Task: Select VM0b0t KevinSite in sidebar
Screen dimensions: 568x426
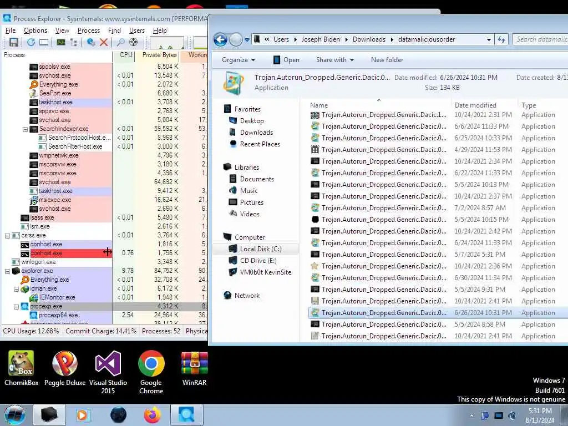Action: click(x=265, y=272)
